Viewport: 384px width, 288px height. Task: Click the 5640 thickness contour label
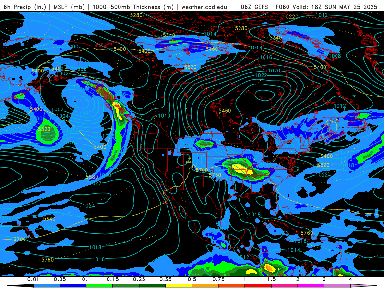click(49, 219)
